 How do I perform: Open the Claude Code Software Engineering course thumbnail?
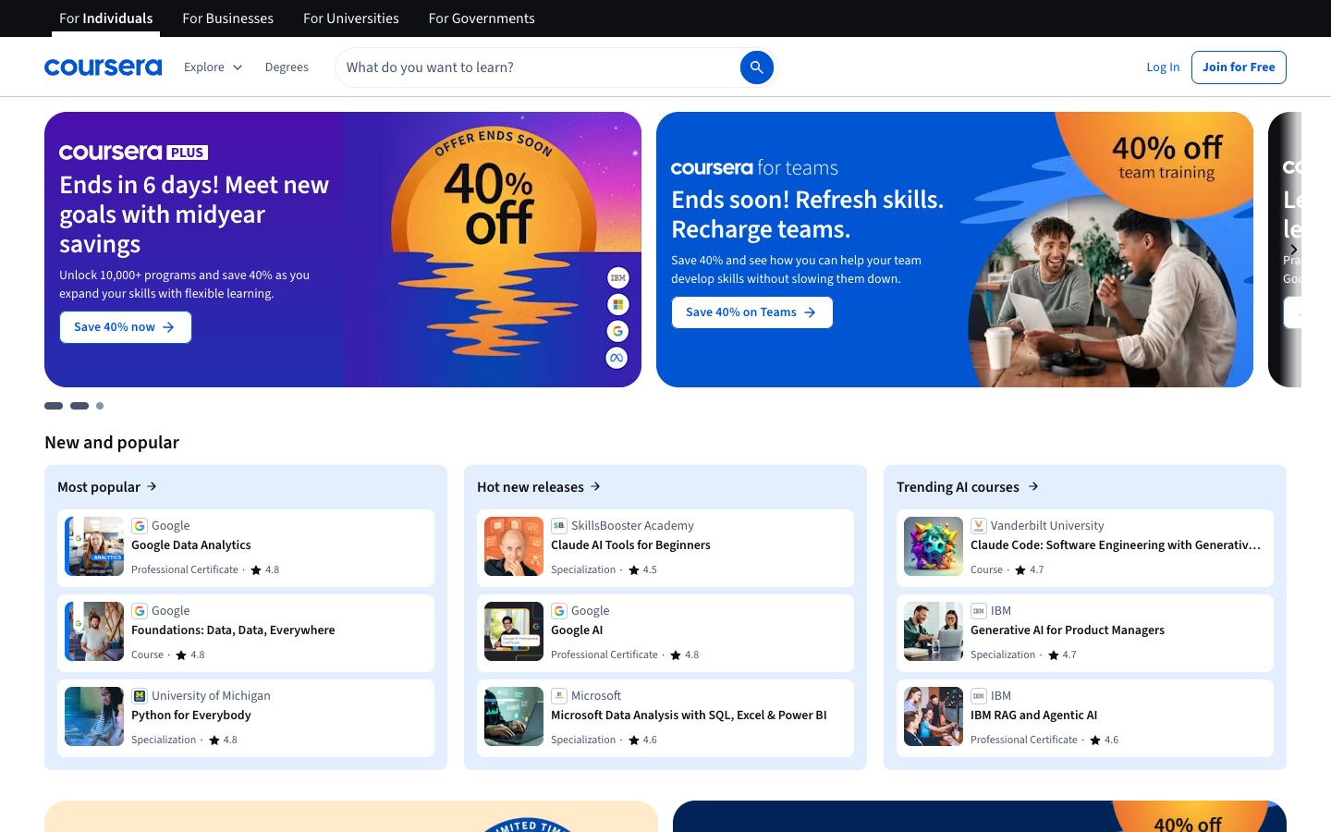(934, 546)
